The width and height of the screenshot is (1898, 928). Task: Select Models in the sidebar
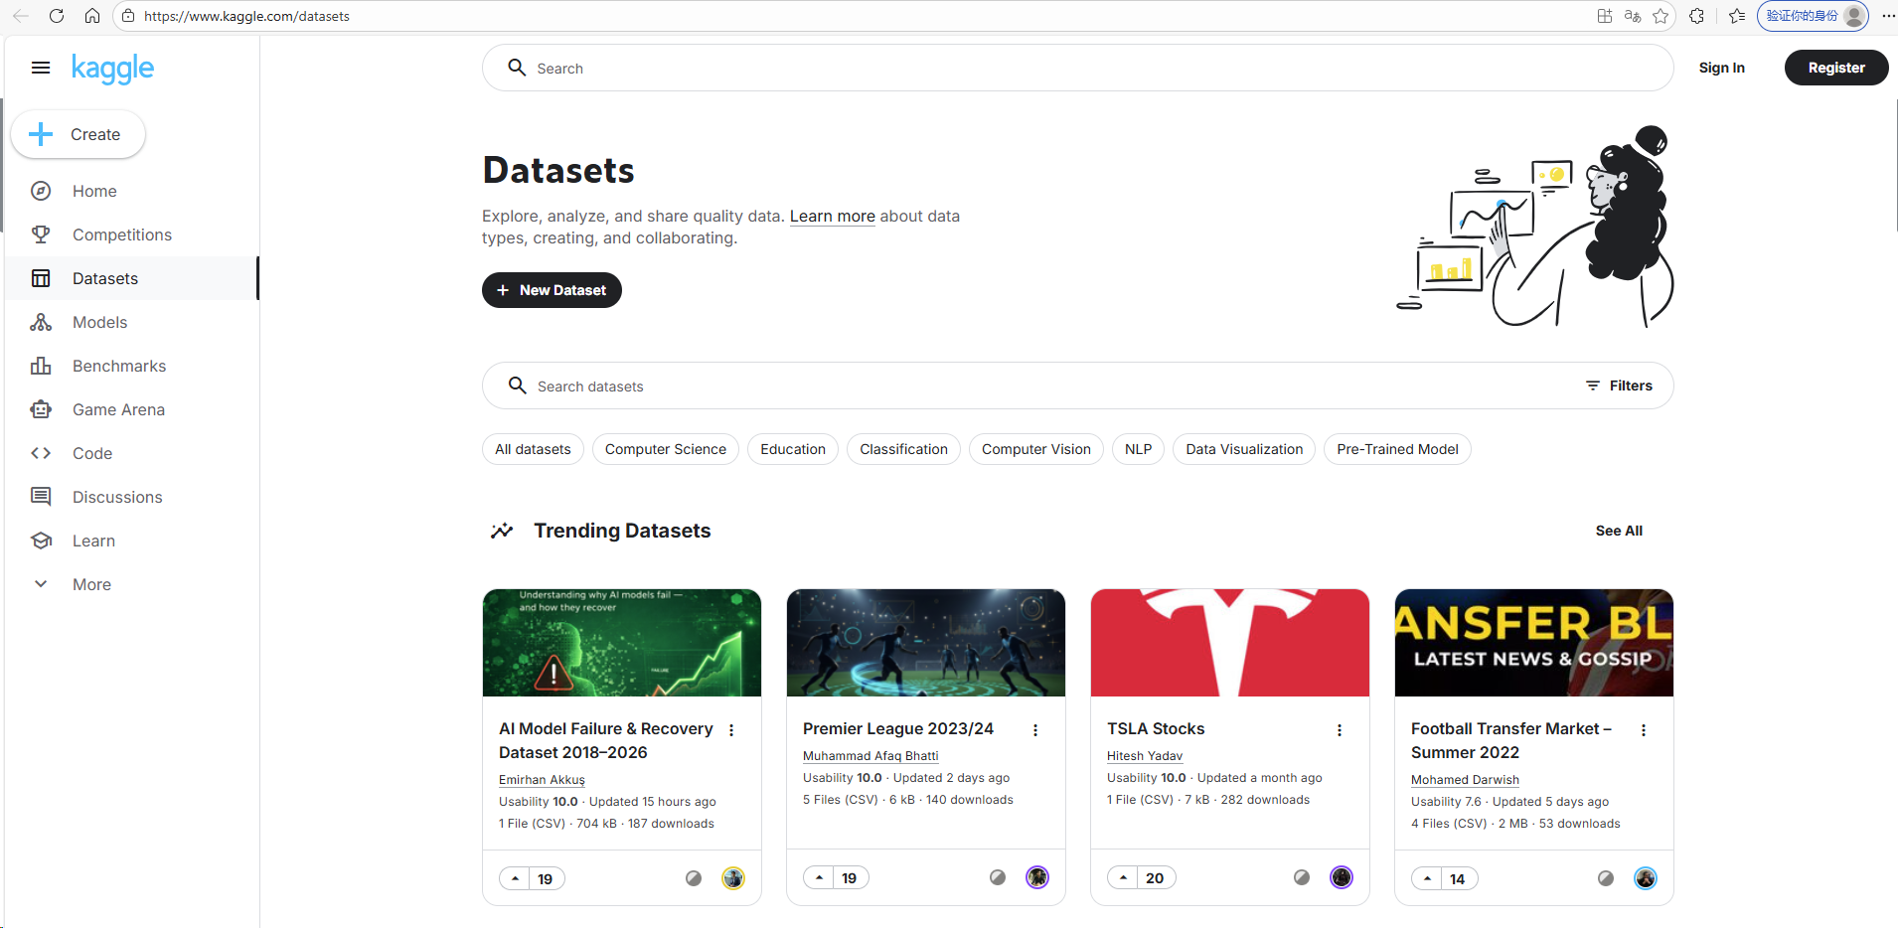pos(99,322)
